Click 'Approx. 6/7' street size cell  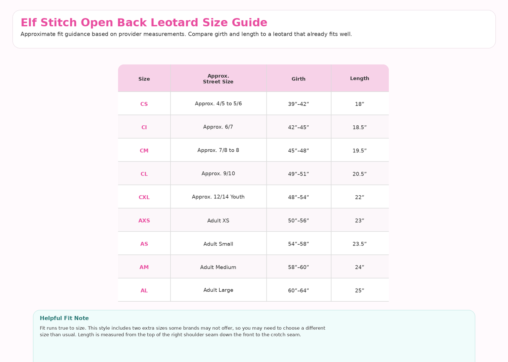click(x=218, y=127)
